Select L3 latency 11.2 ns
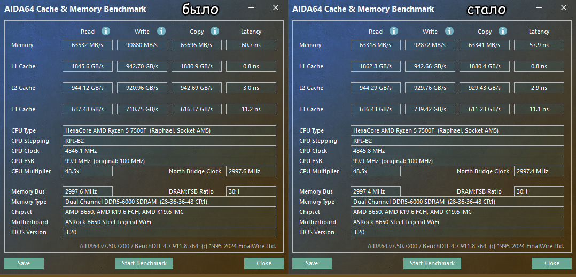Viewport: 576px width, 277px height. click(251, 109)
